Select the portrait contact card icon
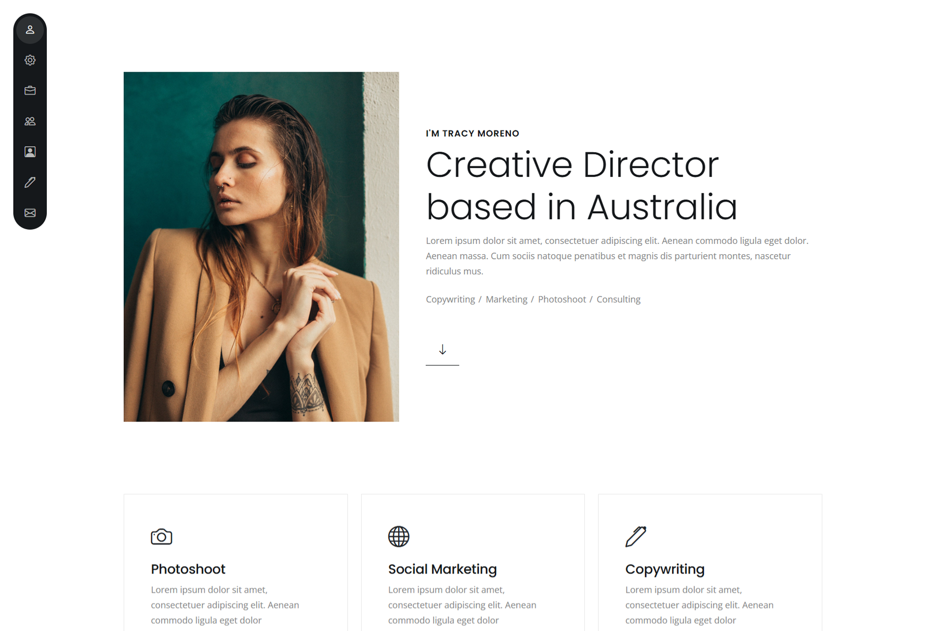Viewport: 946px width, 631px height. pyautogui.click(x=30, y=152)
